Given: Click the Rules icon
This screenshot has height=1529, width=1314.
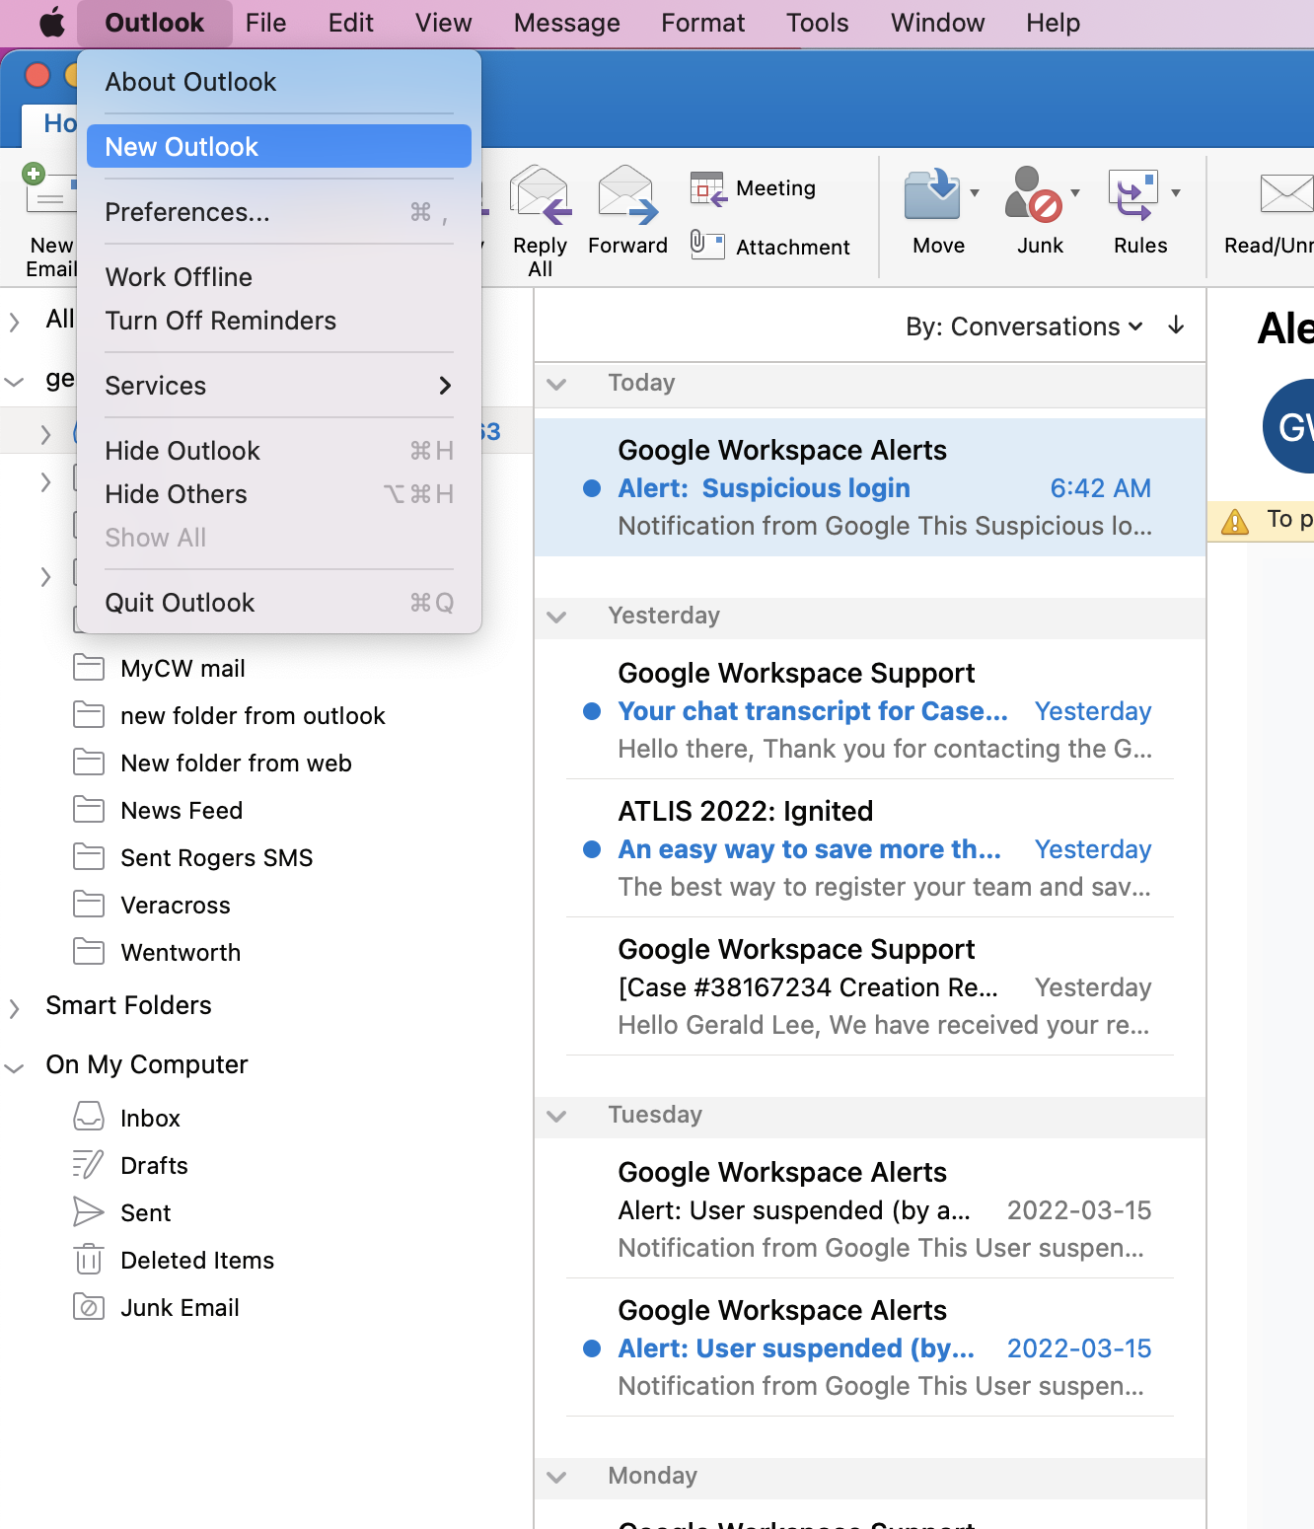Looking at the screenshot, I should point(1132,194).
